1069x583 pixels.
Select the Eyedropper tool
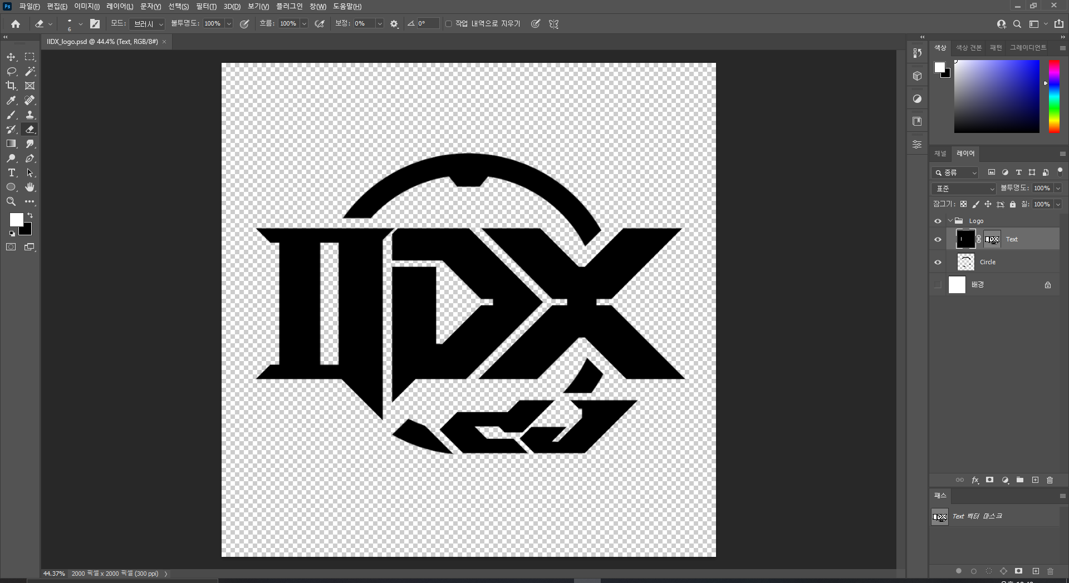[x=11, y=100]
